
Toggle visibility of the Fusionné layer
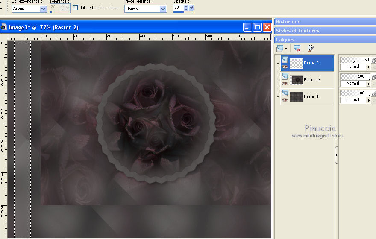click(285, 83)
